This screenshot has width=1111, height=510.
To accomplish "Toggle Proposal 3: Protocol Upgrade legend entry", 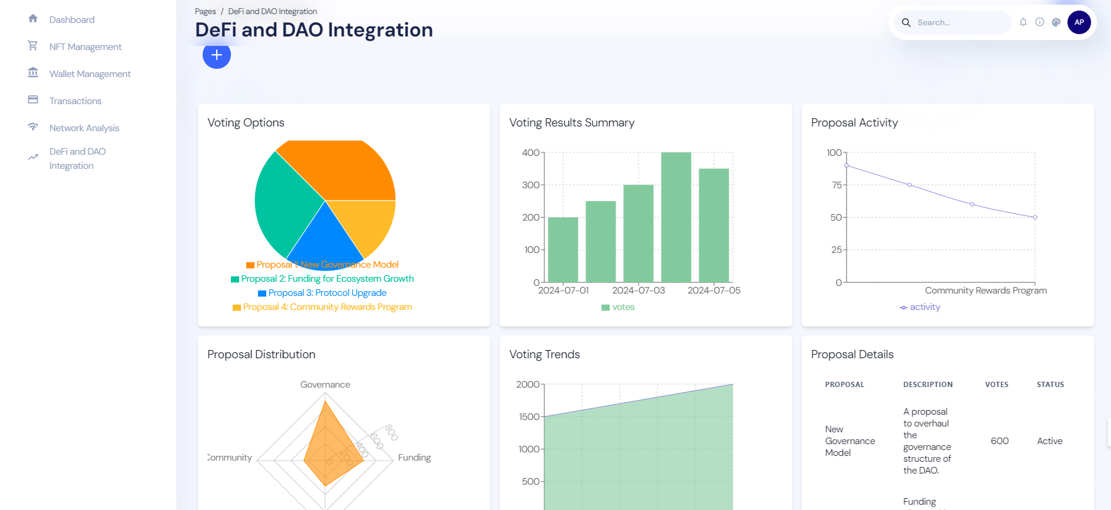I will pyautogui.click(x=322, y=293).
